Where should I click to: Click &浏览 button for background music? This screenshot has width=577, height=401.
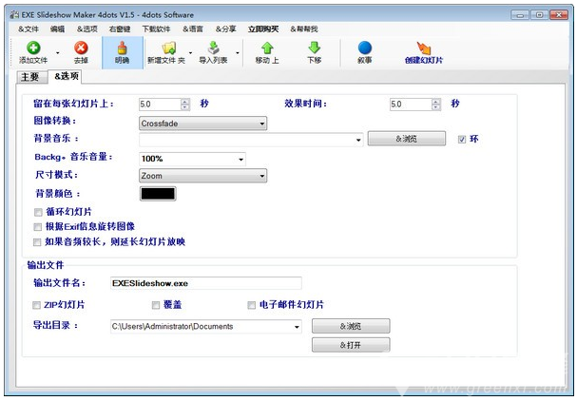(x=407, y=139)
